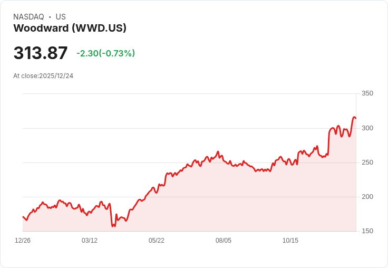Click the 150 y-axis price label
Viewport: 388px width, 268px height.
[x=367, y=231]
